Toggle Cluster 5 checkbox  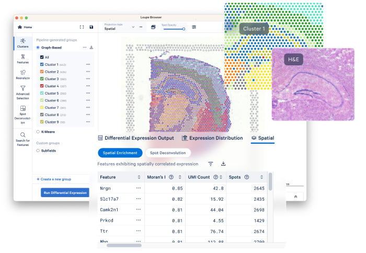[42, 93]
